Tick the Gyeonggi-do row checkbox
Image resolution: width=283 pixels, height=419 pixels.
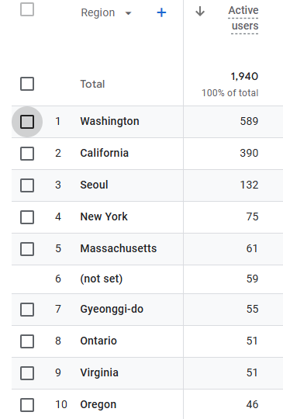point(27,310)
